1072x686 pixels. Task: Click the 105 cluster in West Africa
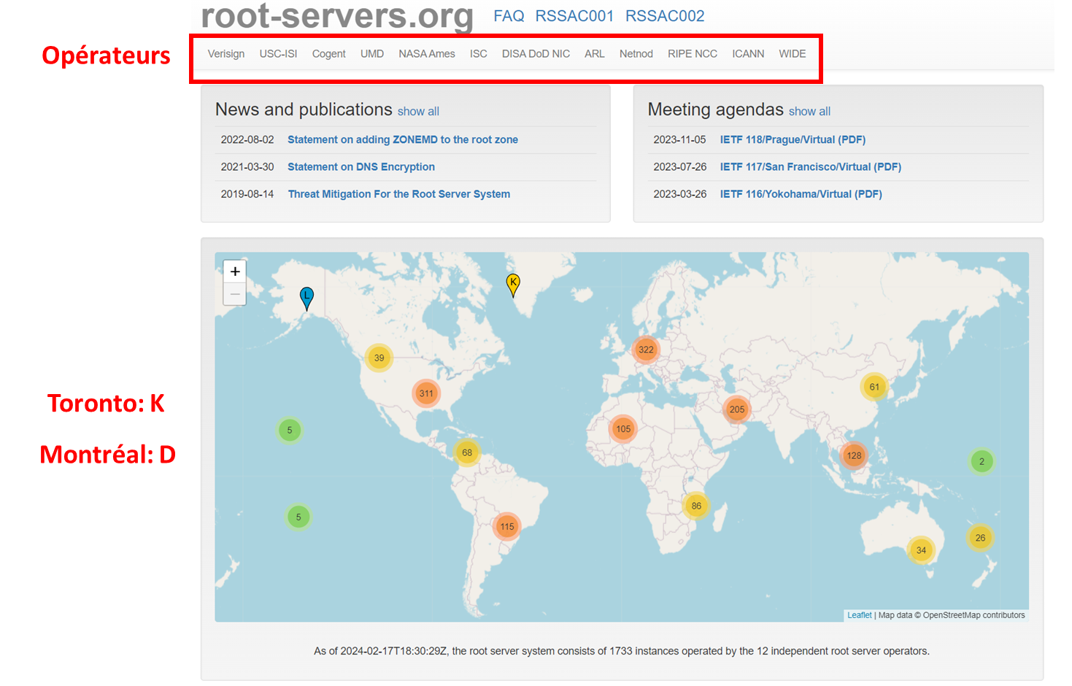point(623,429)
